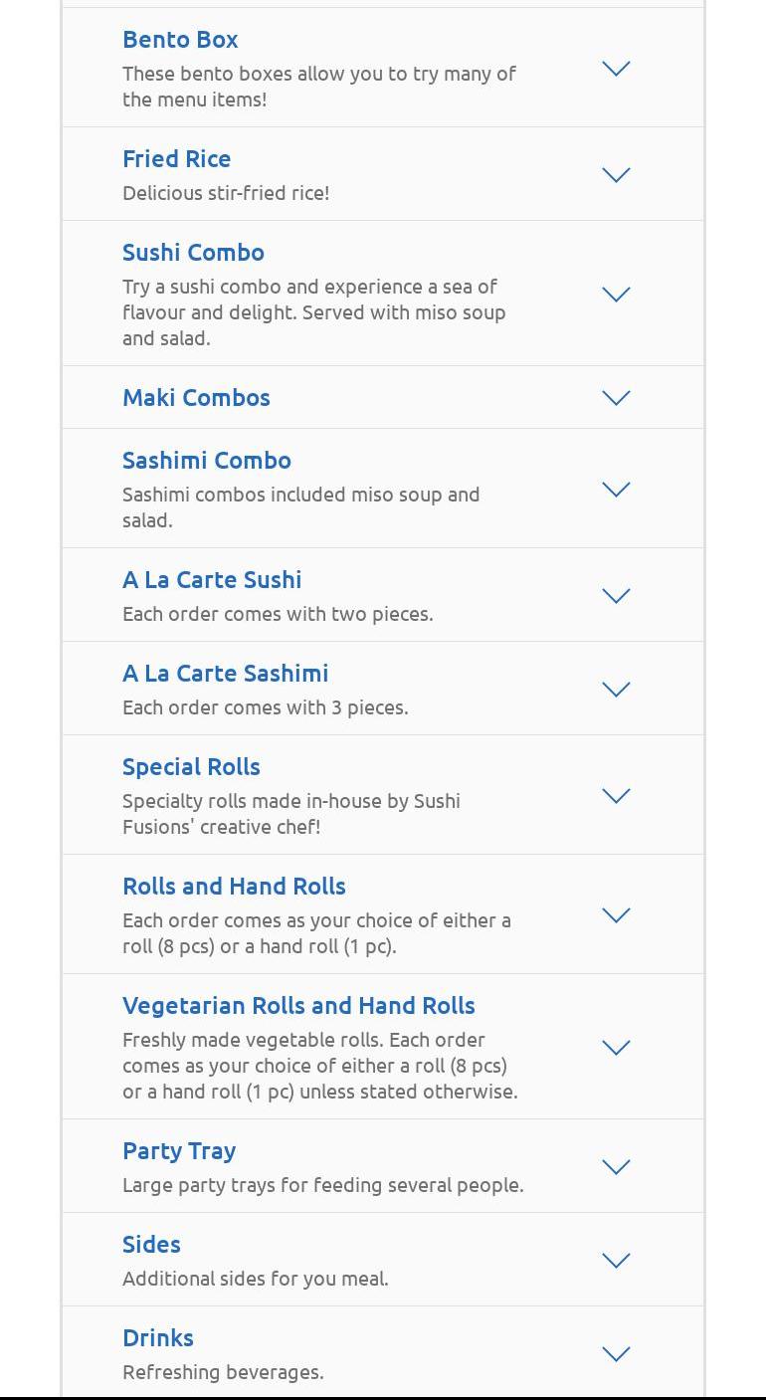This screenshot has width=766, height=1400.
Task: Expand Sushi Combo using its chevron
Action: click(x=617, y=295)
